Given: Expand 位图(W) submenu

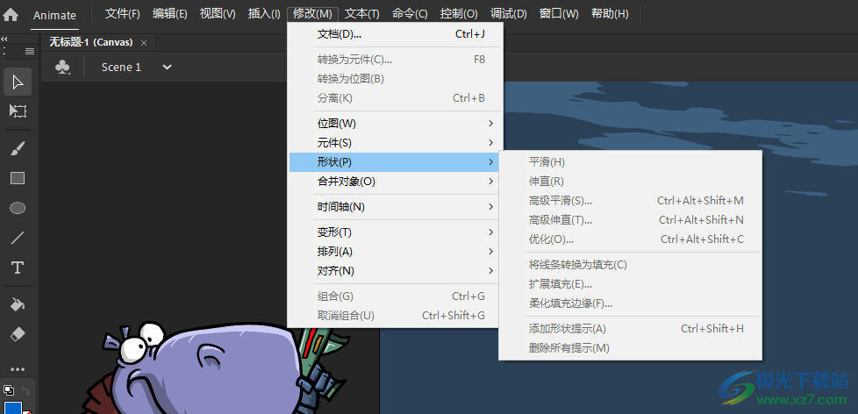Looking at the screenshot, I should (x=393, y=124).
